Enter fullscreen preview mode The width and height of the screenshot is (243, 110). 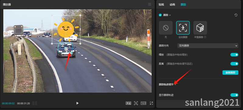(151, 103)
